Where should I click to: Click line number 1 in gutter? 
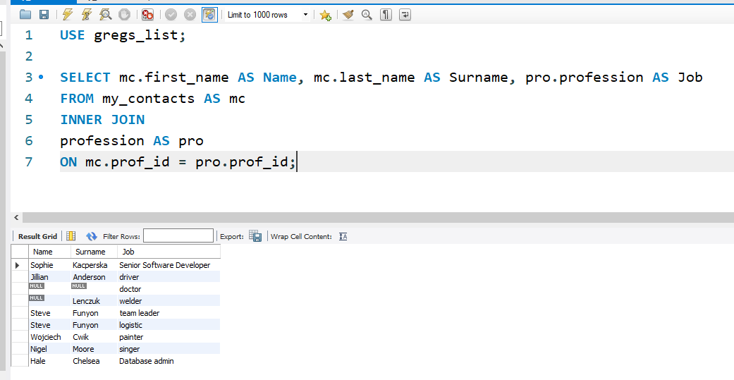coord(29,35)
